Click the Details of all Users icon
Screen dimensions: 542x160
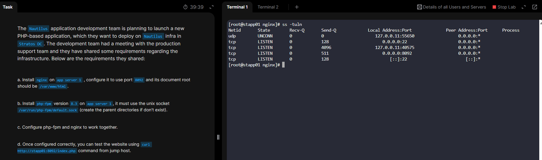tap(419, 7)
